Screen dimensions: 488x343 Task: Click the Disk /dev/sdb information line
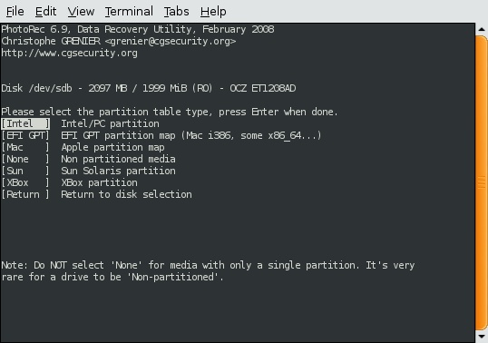pyautogui.click(x=149, y=88)
